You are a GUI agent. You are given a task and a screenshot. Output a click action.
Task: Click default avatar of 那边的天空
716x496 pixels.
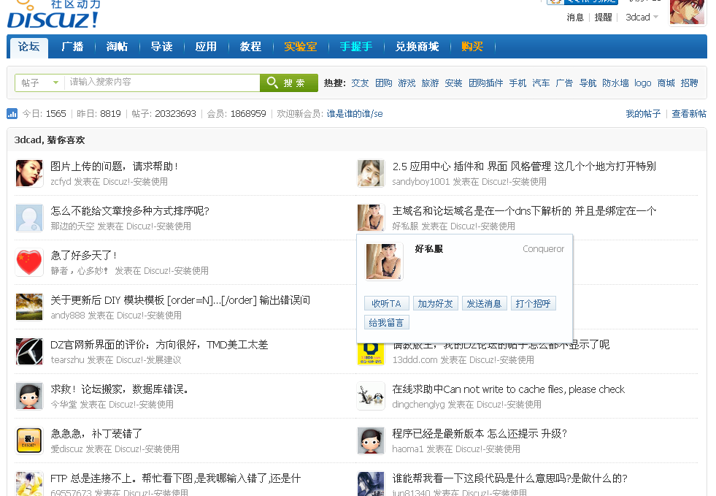click(x=29, y=218)
